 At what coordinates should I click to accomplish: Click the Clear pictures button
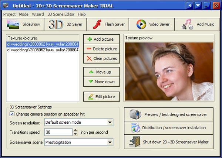[101, 58]
